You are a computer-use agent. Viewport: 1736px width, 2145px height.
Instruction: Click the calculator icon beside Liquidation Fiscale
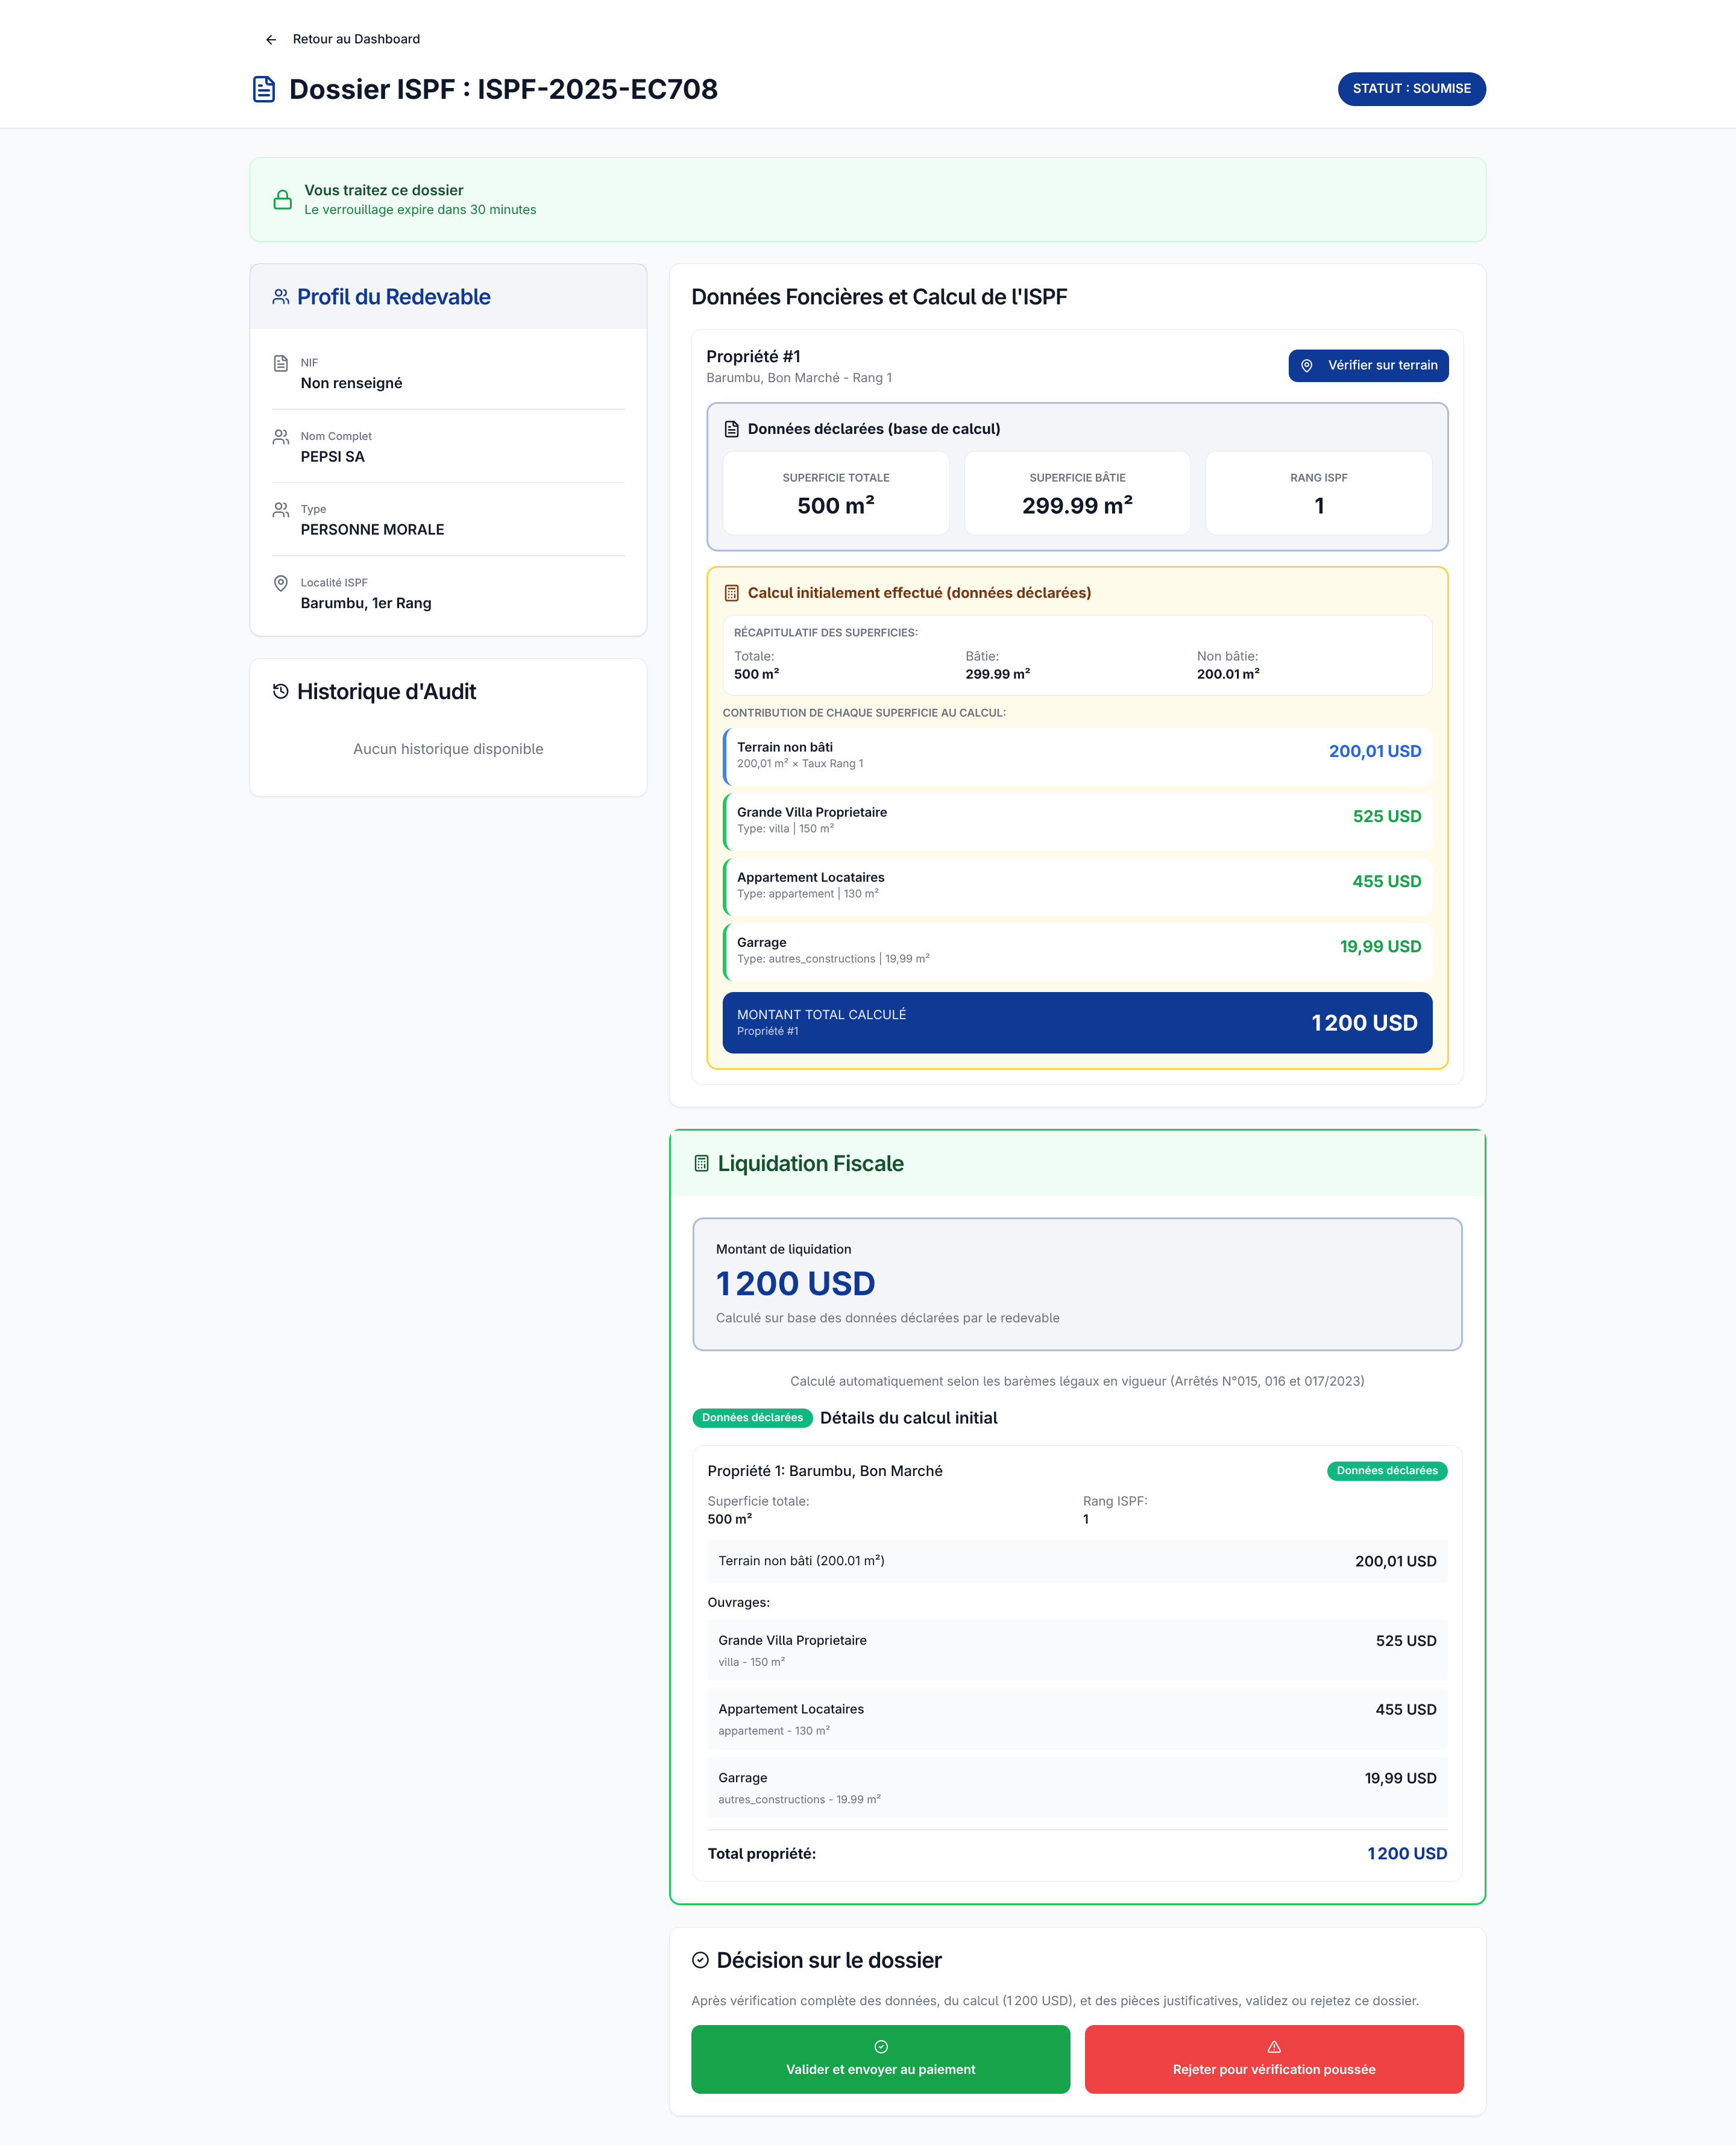click(701, 1162)
